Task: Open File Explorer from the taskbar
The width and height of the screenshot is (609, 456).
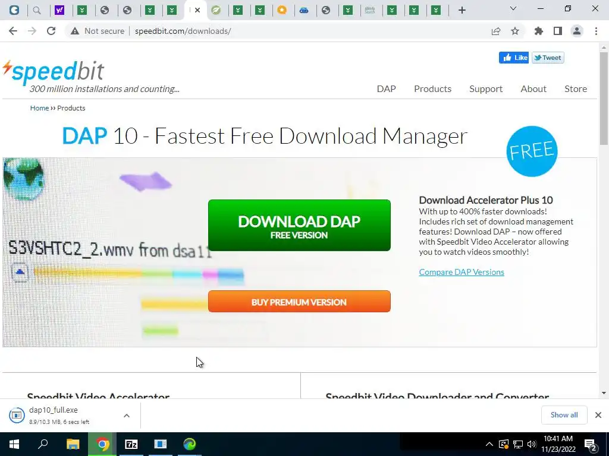Action: [73, 444]
